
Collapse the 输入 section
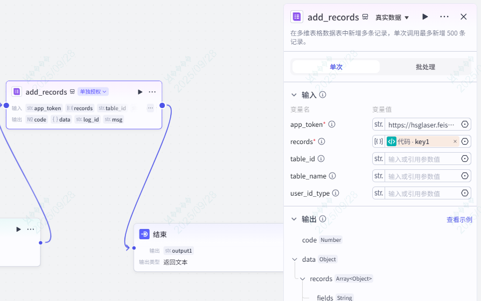(x=294, y=95)
